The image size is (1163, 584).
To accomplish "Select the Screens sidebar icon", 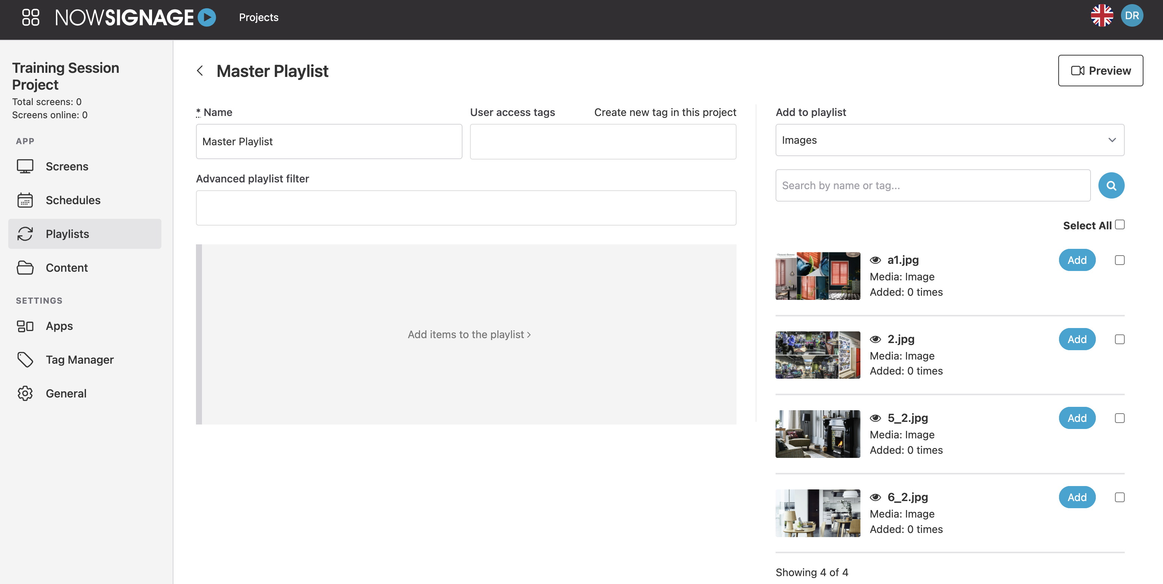I will (x=25, y=166).
